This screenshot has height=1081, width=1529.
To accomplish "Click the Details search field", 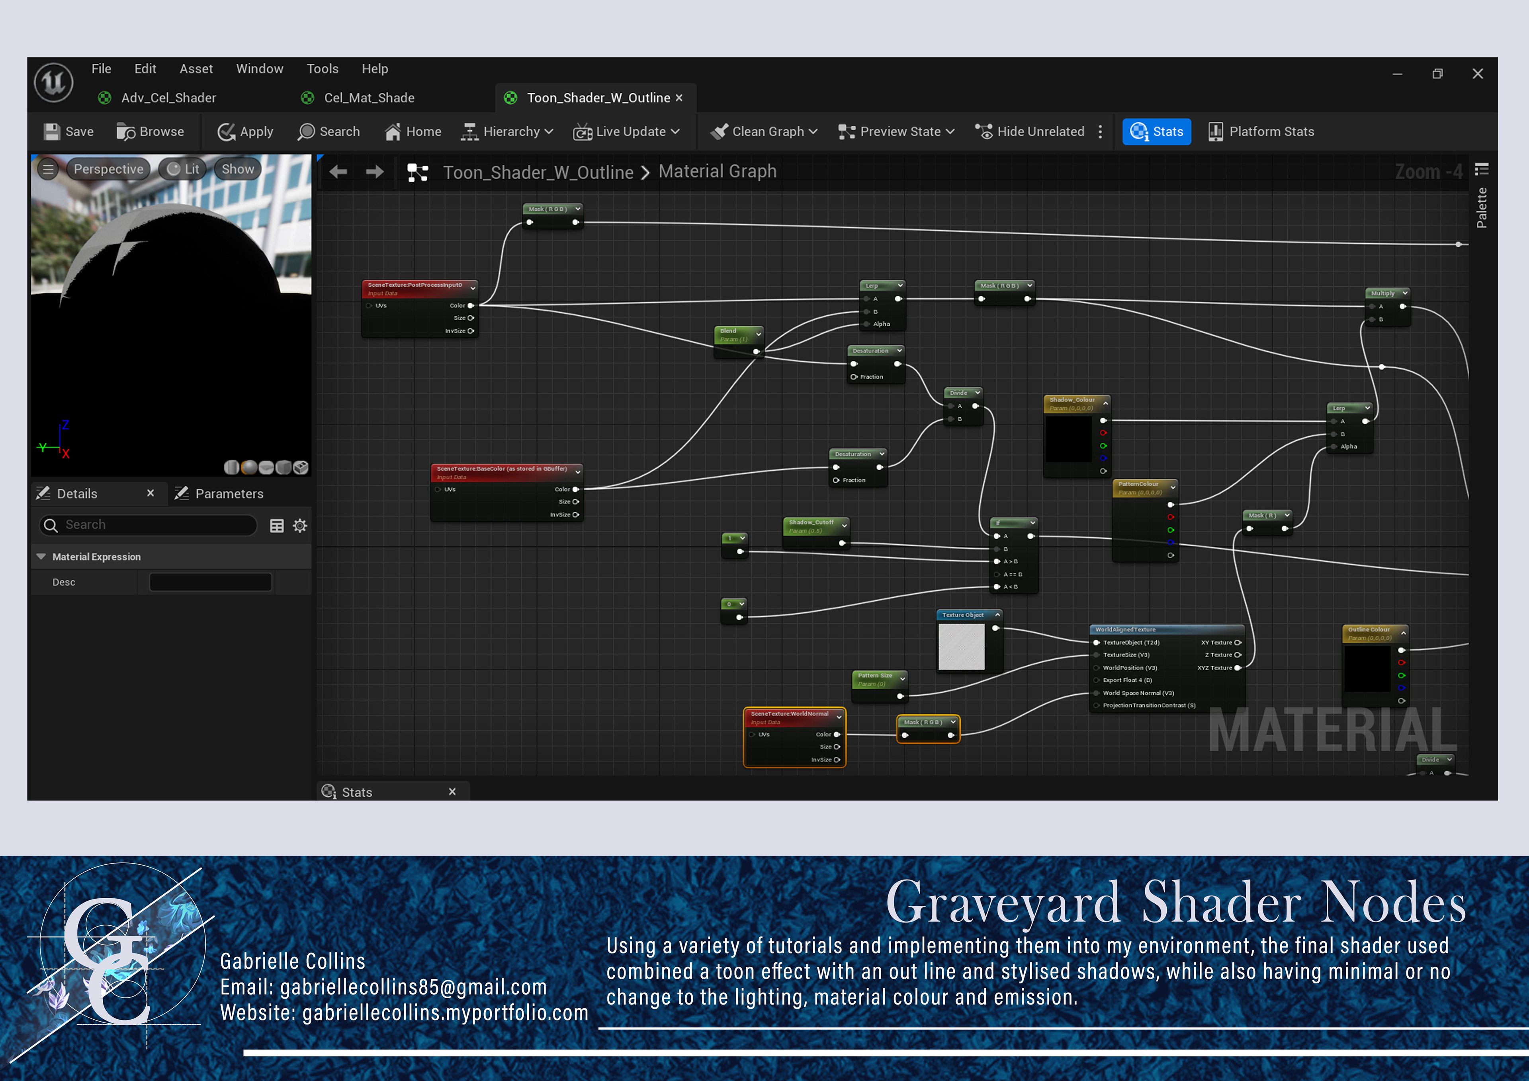I will [148, 525].
